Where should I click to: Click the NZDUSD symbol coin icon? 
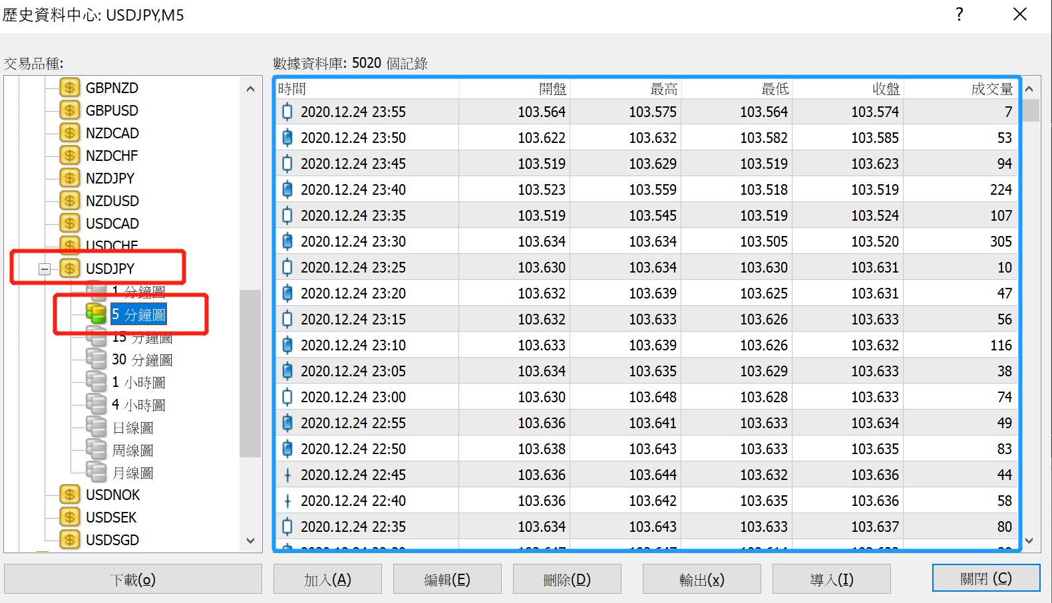coord(69,201)
